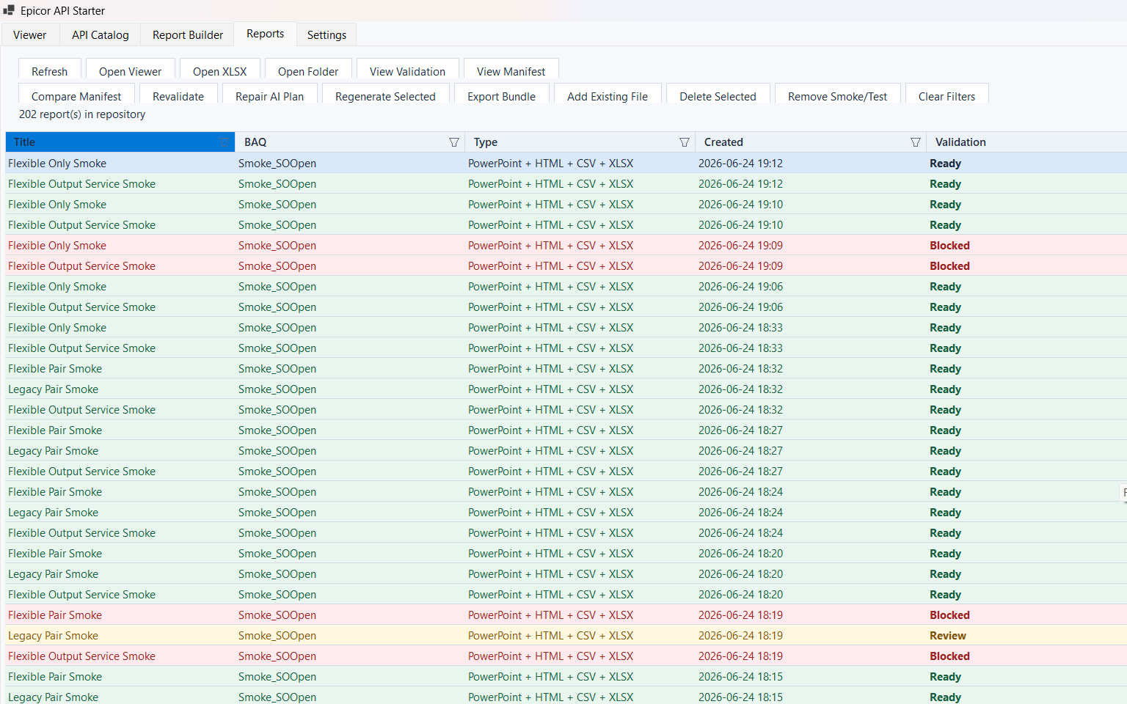Select Legacy Pair Smoke row created 18:24
Screen dimensions: 1127x704
566,513
